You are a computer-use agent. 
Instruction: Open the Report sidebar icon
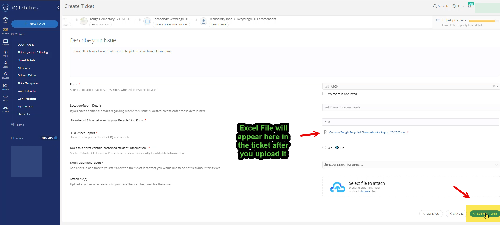point(5,87)
